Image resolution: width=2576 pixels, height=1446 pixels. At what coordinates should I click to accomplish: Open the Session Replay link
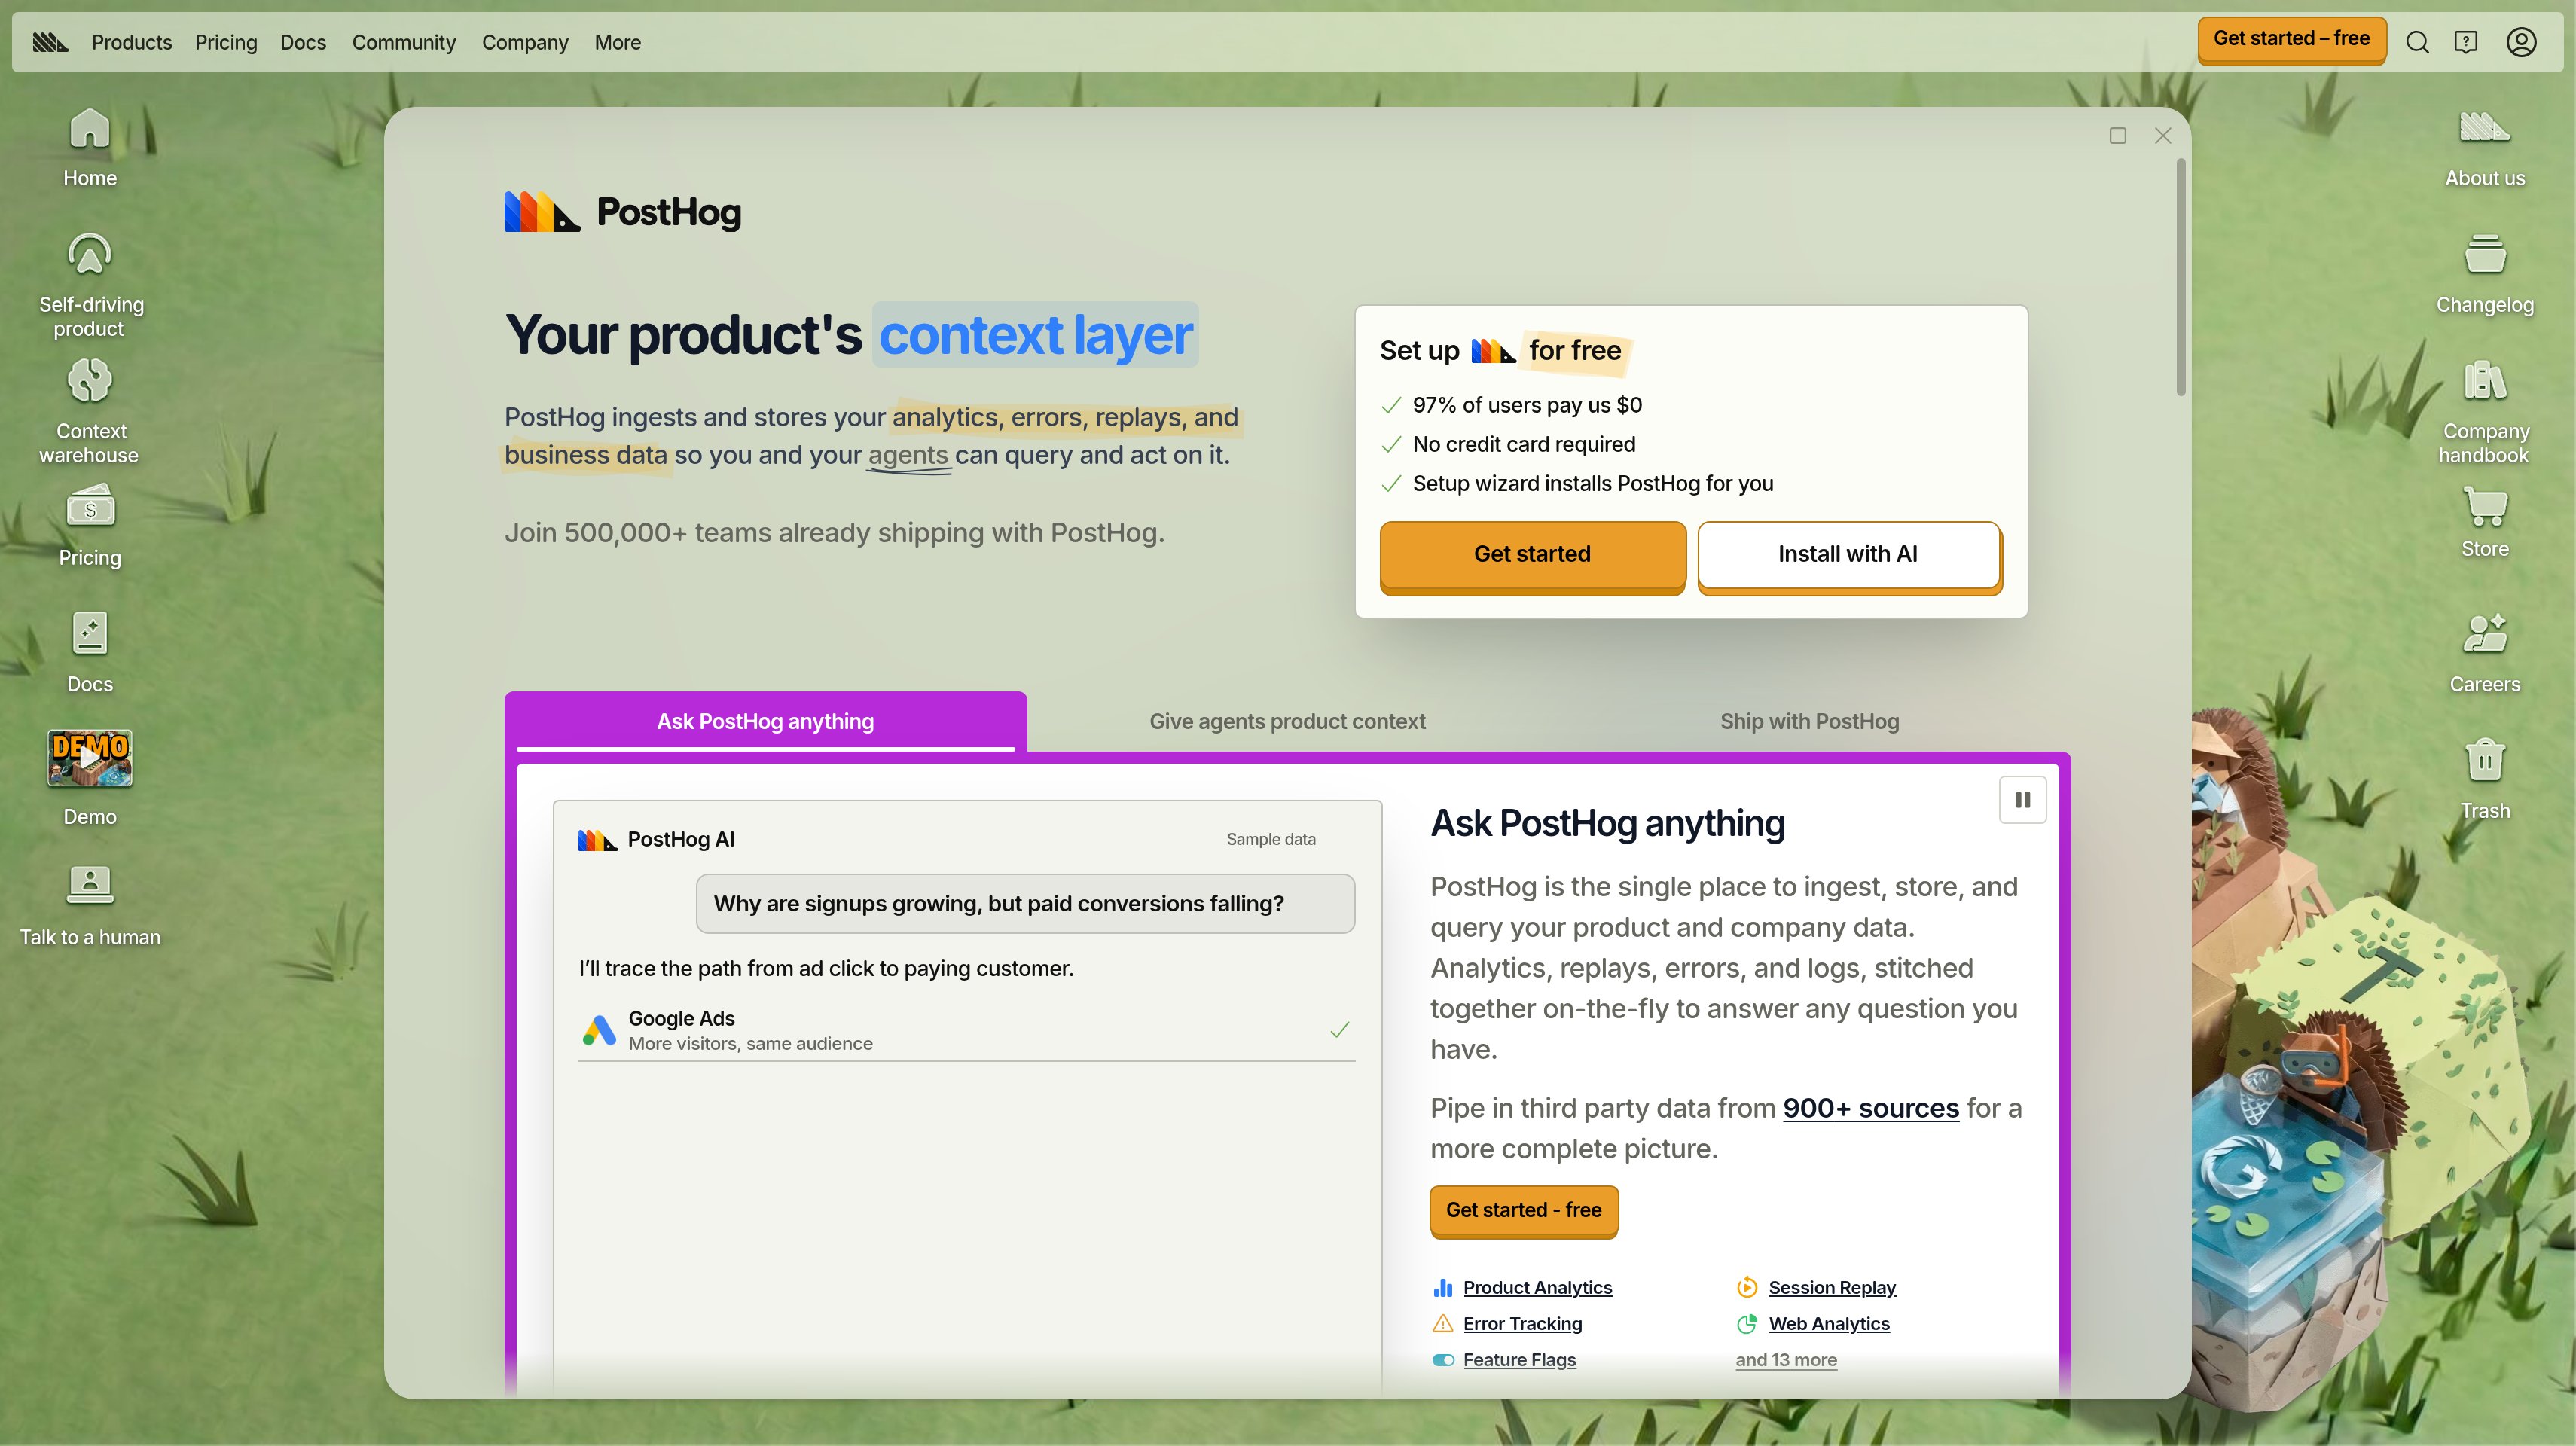(x=1832, y=1288)
